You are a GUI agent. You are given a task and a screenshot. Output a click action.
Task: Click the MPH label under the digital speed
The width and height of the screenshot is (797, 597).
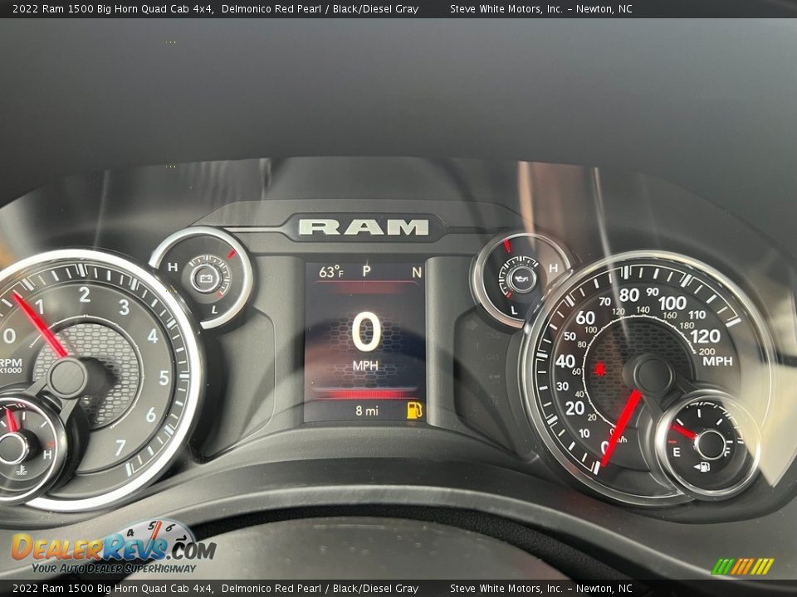point(365,366)
